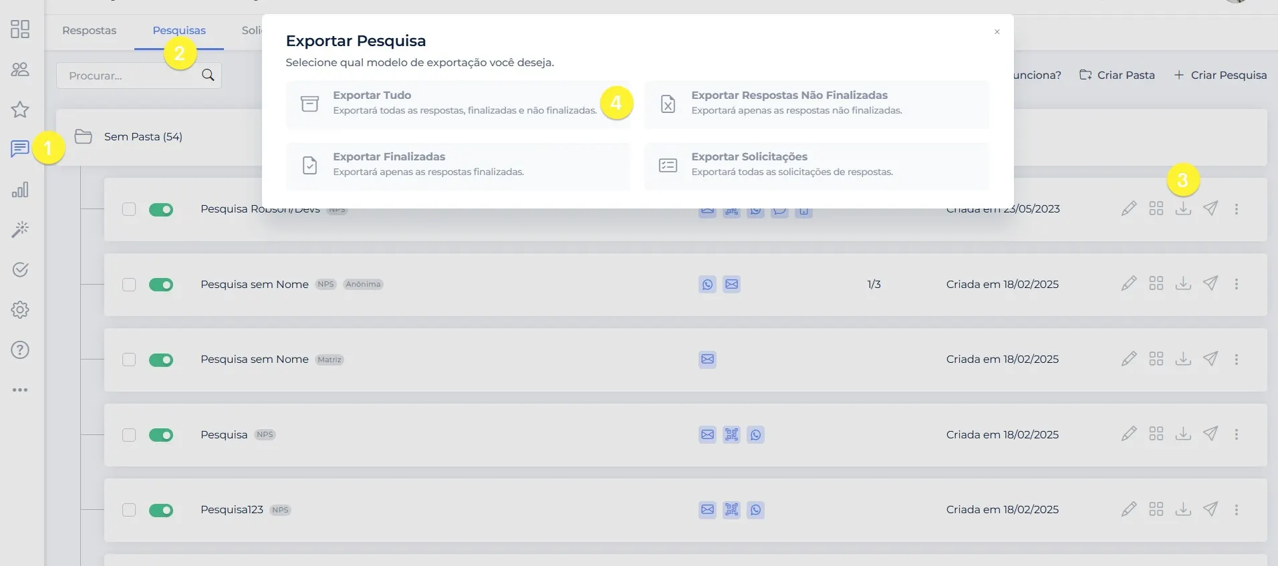Open three-dot menu for Pesquisa123
The height and width of the screenshot is (566, 1278).
point(1237,510)
